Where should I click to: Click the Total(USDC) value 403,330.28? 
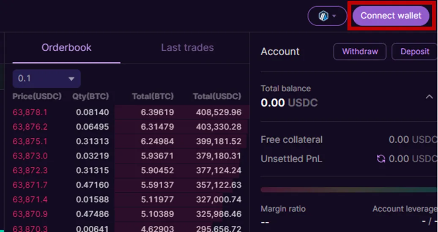219,127
